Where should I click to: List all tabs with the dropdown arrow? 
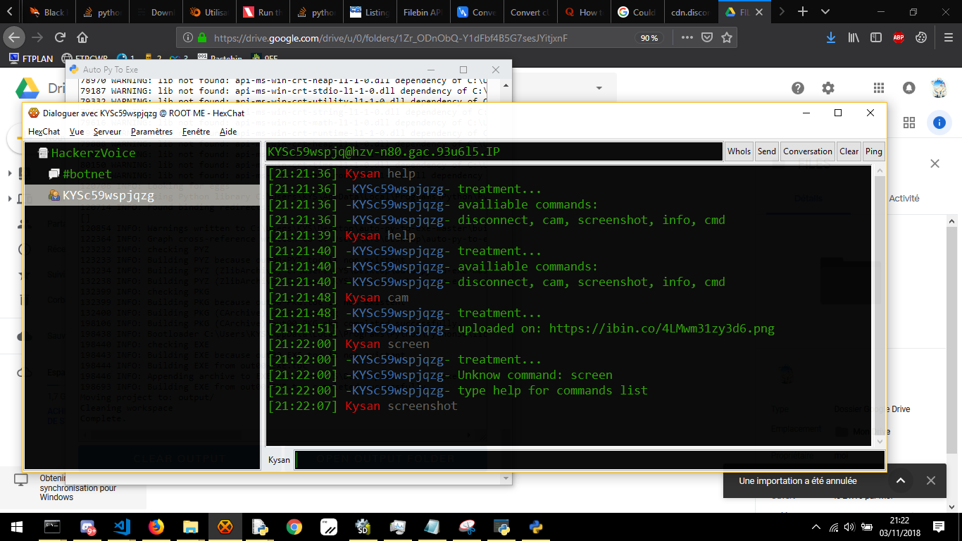tap(825, 12)
